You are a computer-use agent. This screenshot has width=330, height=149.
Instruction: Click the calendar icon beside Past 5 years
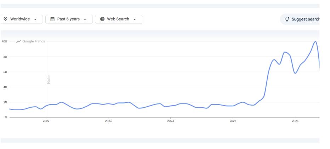(52, 19)
